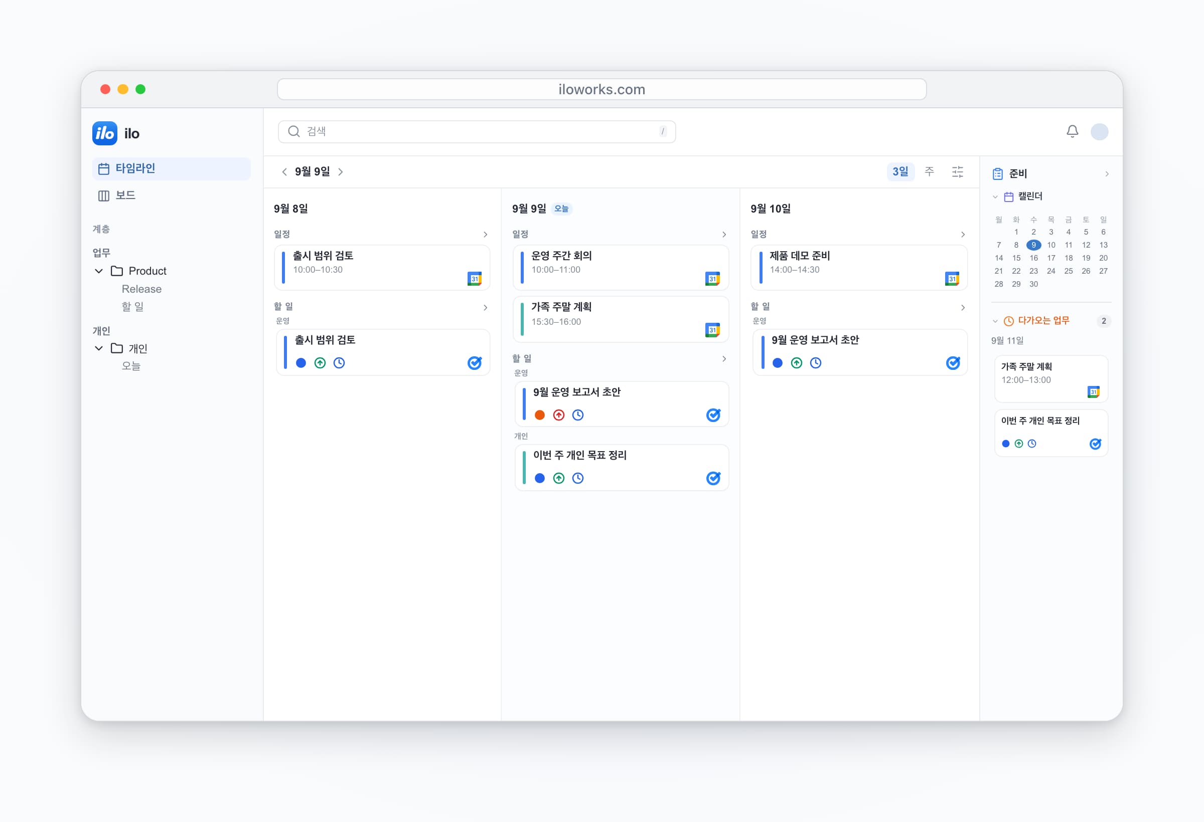Screen dimensions: 1204x822
Task: Focus the 검색 search field
Action: pos(477,131)
